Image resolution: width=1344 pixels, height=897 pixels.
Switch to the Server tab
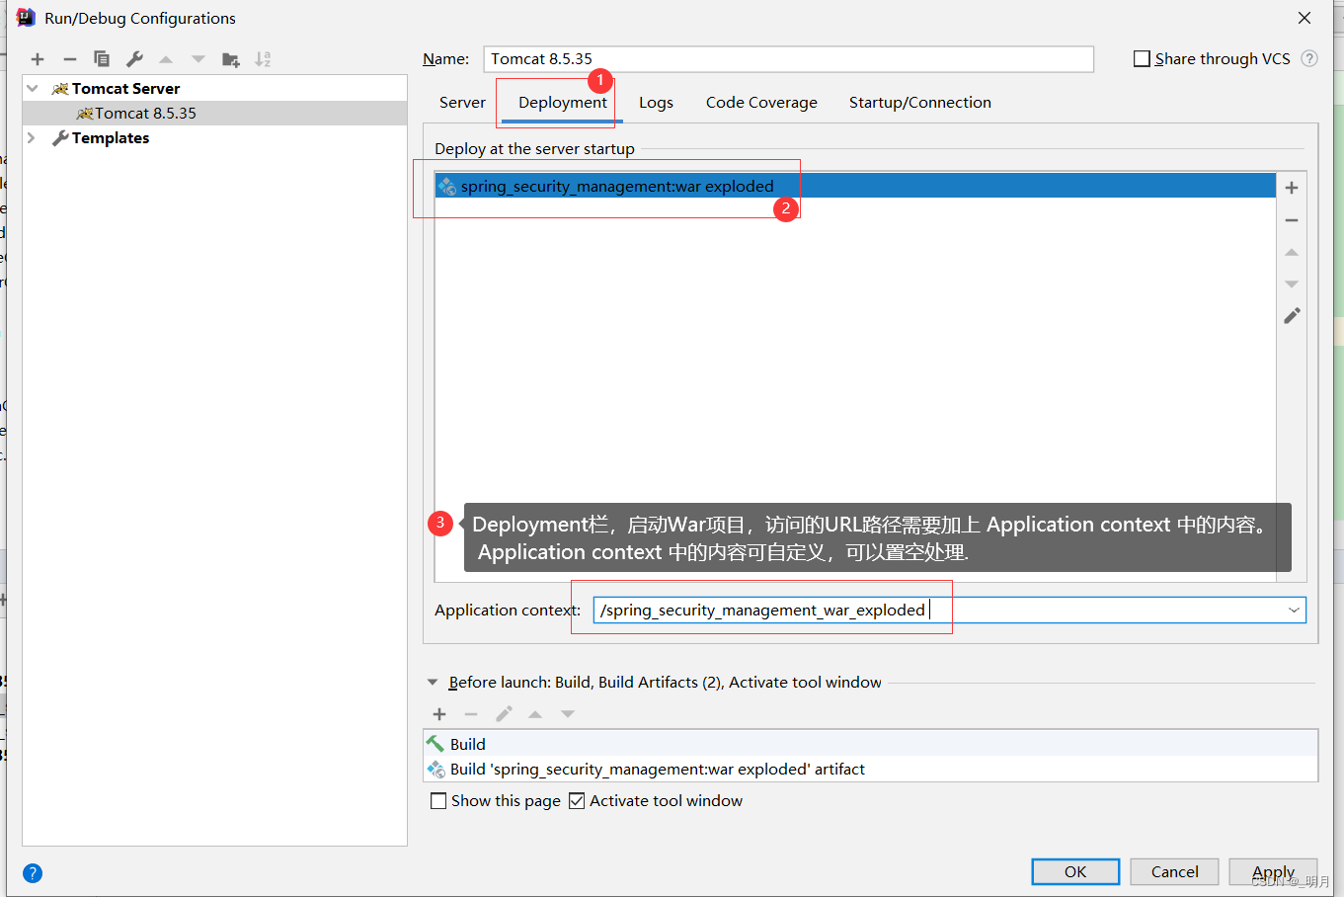pyautogui.click(x=462, y=103)
